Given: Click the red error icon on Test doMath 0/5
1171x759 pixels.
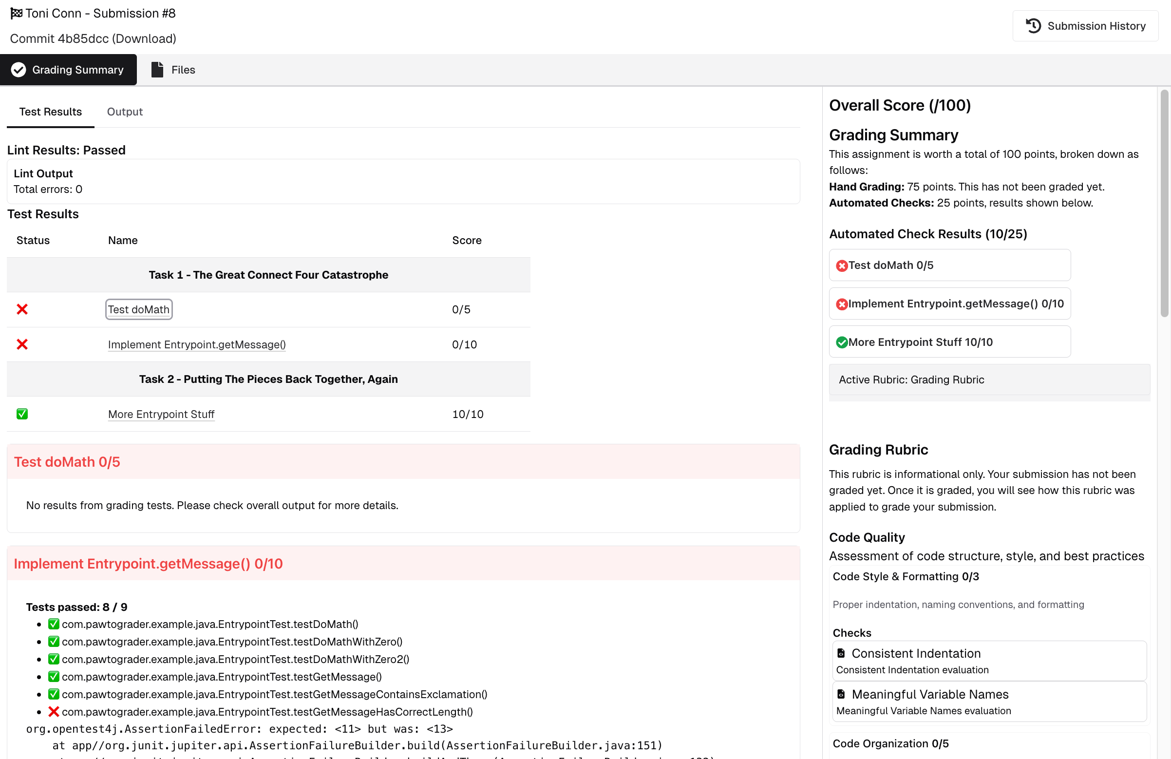Looking at the screenshot, I should [x=842, y=265].
